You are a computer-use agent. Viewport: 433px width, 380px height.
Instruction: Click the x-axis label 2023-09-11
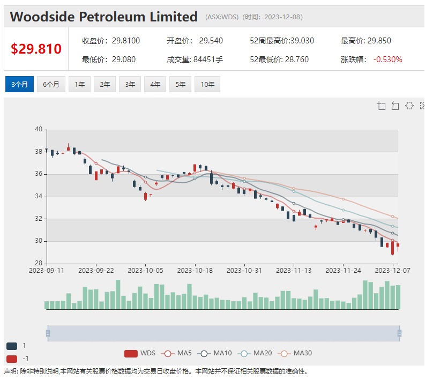pos(47,270)
